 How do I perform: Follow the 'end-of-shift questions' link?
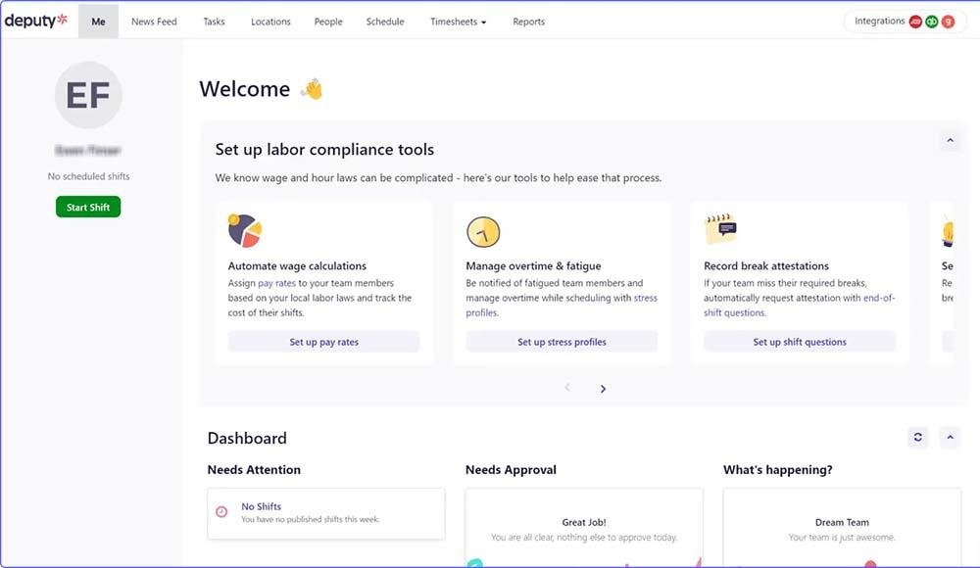coord(879,298)
